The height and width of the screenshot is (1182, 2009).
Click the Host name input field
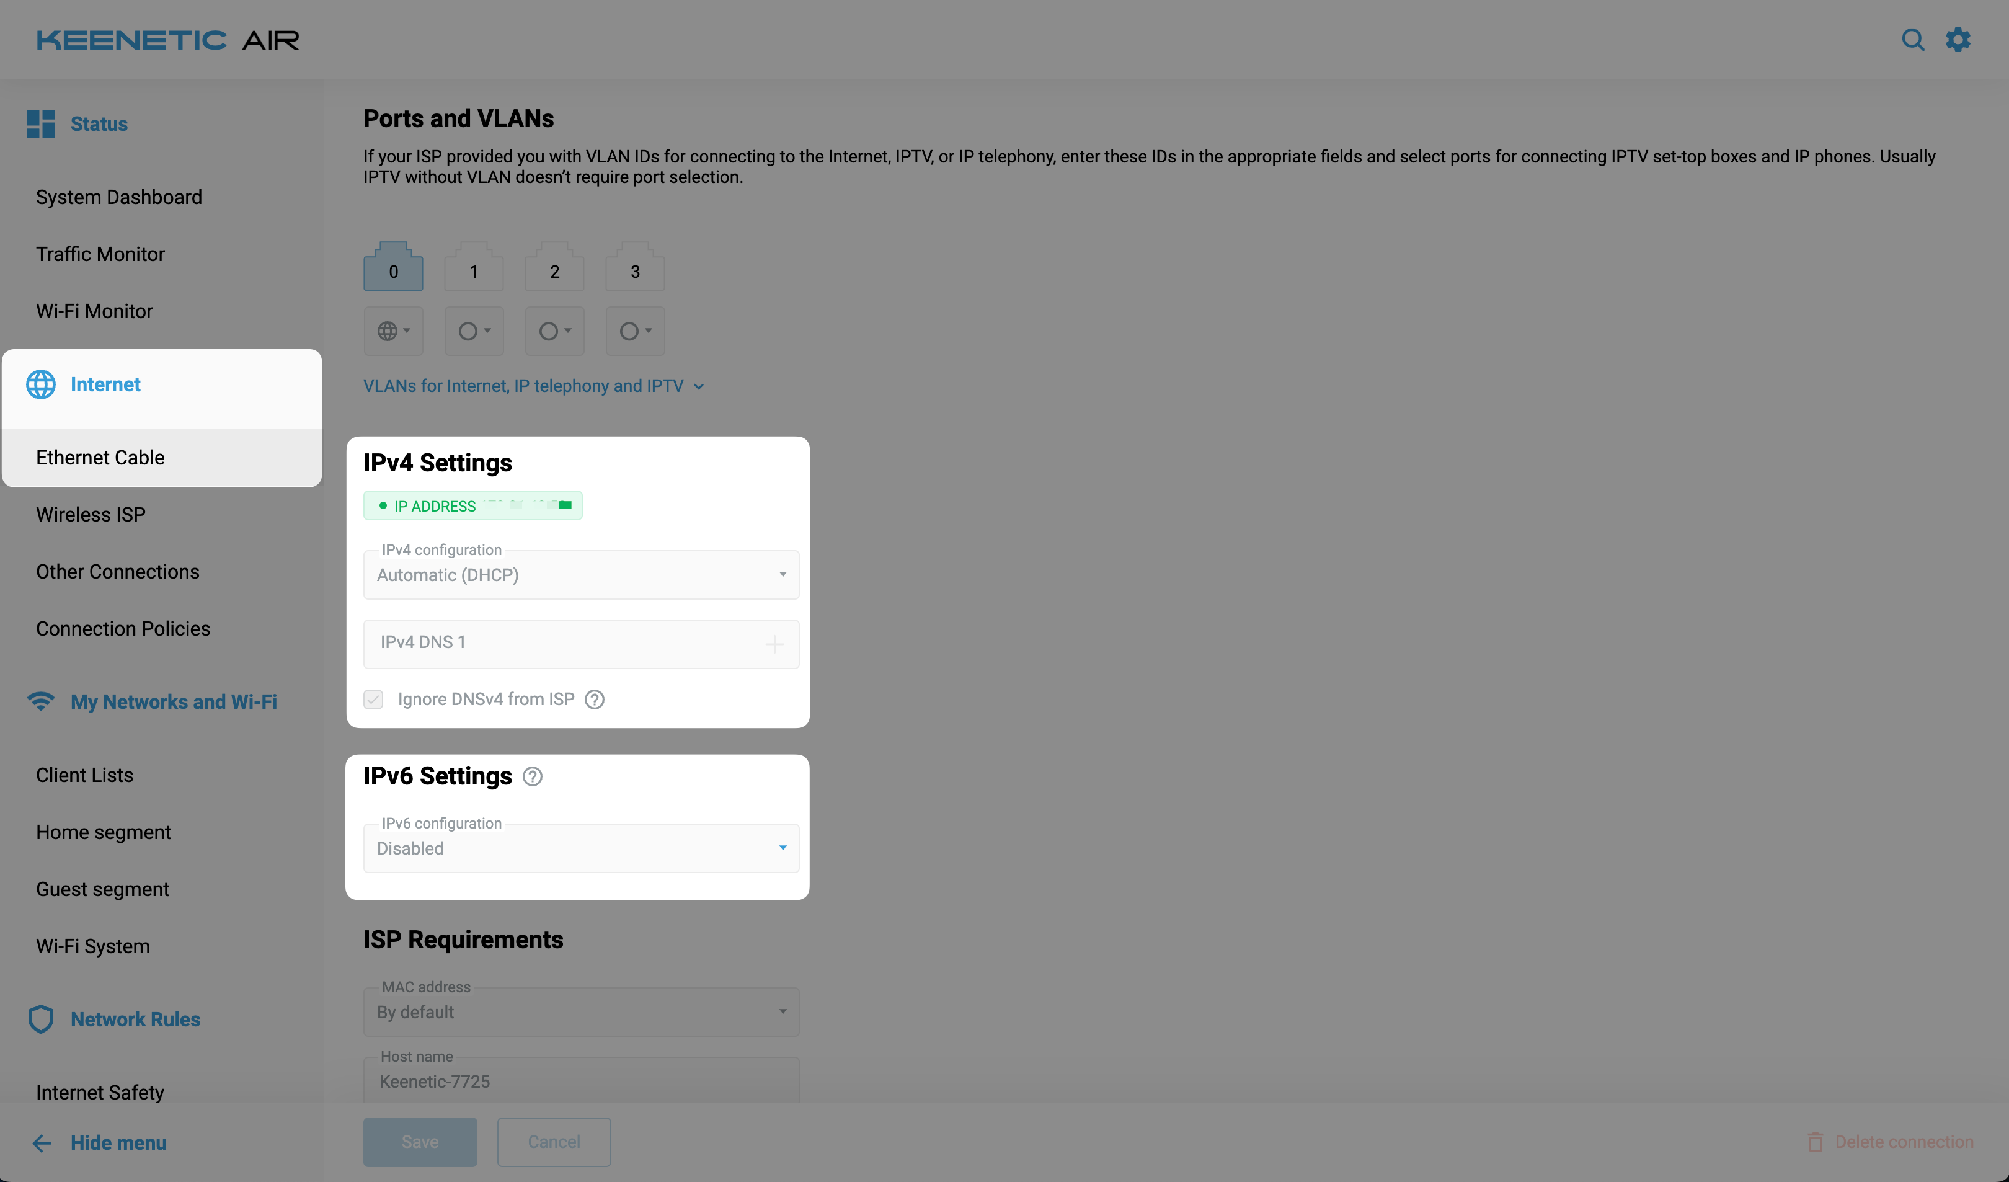tap(580, 1081)
